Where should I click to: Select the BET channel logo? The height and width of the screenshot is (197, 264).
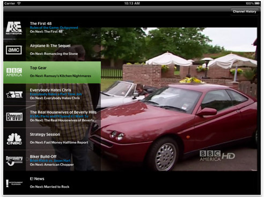click(x=14, y=95)
